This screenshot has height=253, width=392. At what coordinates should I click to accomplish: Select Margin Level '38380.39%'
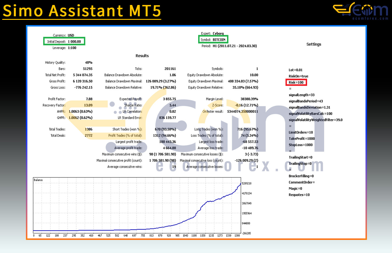pos(250,99)
